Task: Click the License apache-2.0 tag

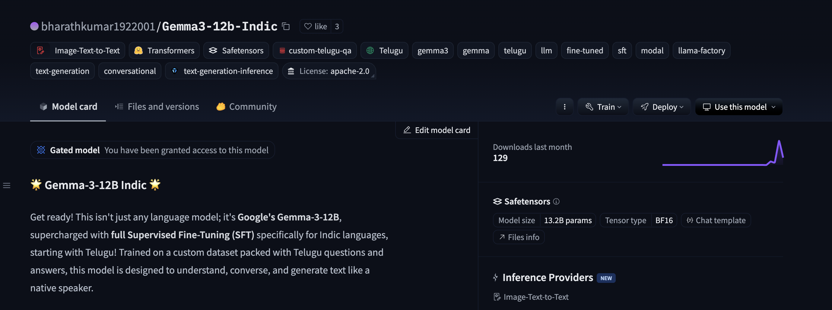Action: pyautogui.click(x=329, y=71)
